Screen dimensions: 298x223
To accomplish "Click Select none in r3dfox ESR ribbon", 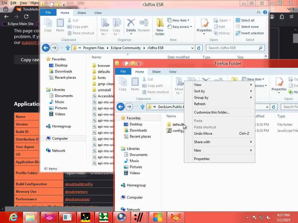I will tap(247, 27).
